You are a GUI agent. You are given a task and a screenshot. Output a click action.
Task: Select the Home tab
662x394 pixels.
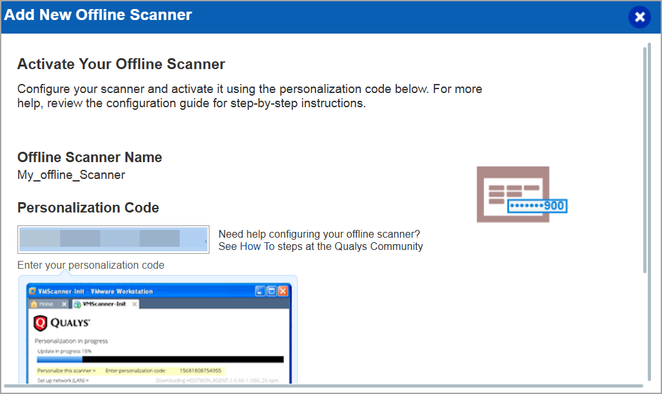(45, 304)
